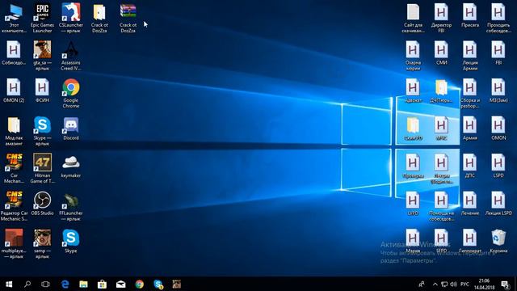Screen dimensions: 517x291
Task: Select the samp — ярлык shortcut
Action: click(42, 244)
